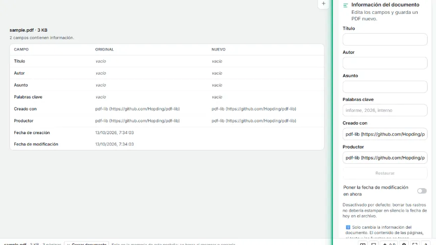Click the Palabras clave label above its sidebar input
Viewport: 436px width, 245px height.
click(358, 99)
